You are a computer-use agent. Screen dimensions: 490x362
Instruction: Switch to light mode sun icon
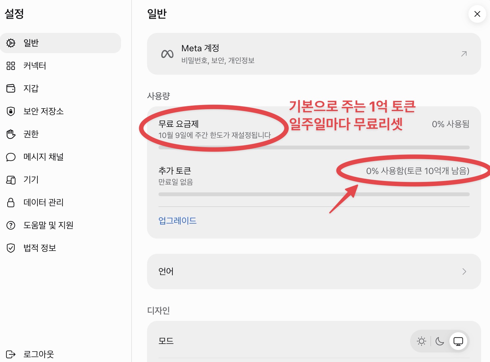(x=422, y=341)
